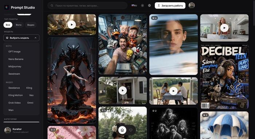Viewport: 255px width, 139px height.
Task: Play the kitchen woman video
Action: pyautogui.click(x=224, y=28)
